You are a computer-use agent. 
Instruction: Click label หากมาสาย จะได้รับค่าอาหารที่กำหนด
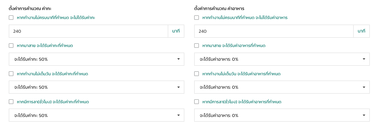point(234,46)
